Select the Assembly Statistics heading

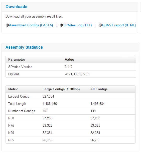click(x=24, y=47)
